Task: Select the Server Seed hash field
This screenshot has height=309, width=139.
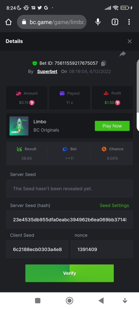Action: coord(69,220)
